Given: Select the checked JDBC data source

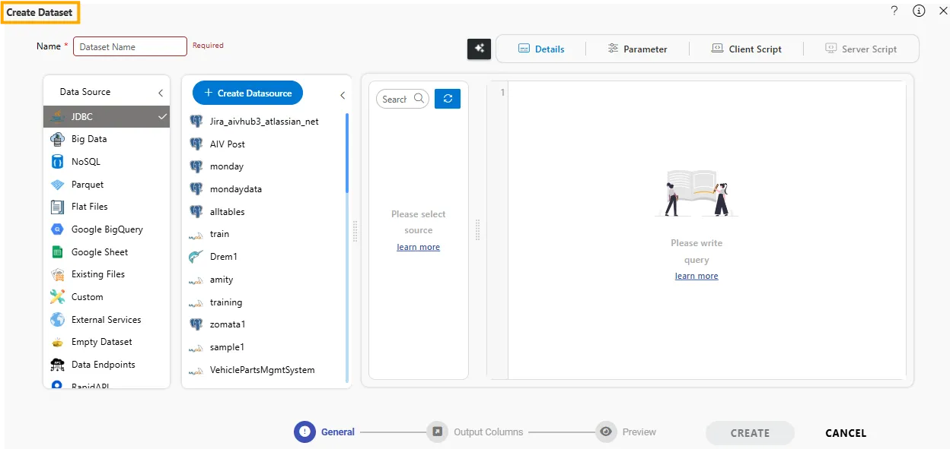Looking at the screenshot, I should tap(107, 117).
